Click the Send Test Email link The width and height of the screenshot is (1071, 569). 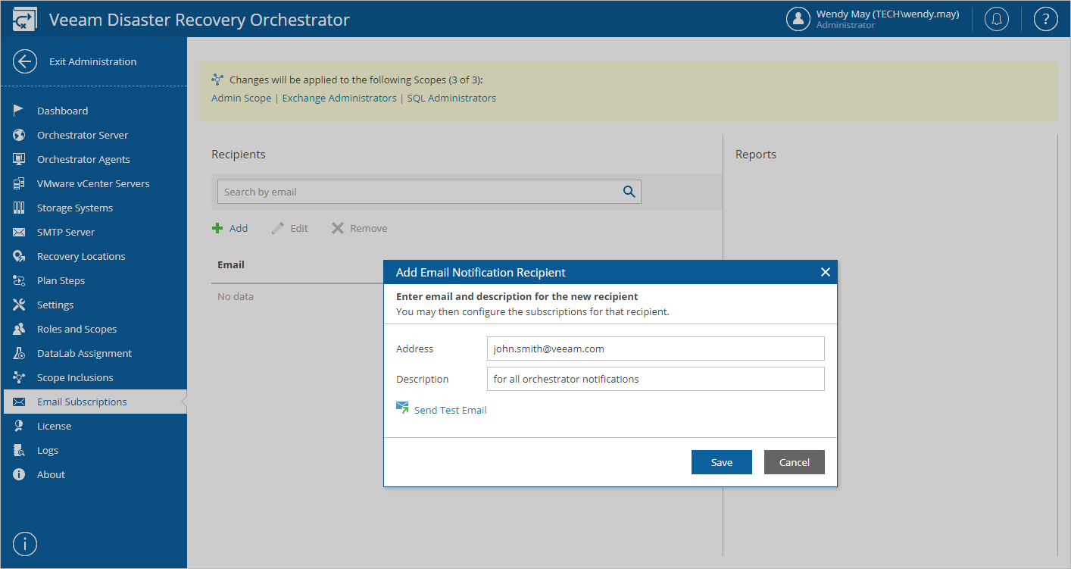pos(450,410)
